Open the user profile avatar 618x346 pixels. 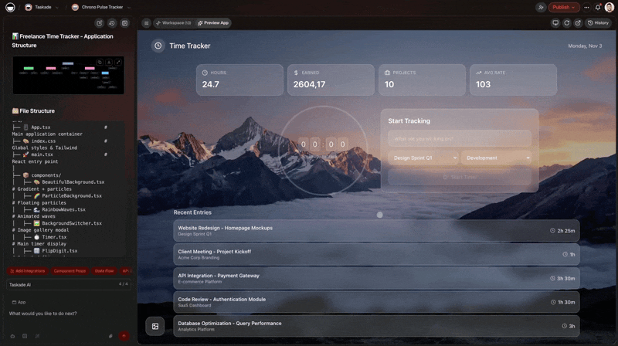click(610, 7)
